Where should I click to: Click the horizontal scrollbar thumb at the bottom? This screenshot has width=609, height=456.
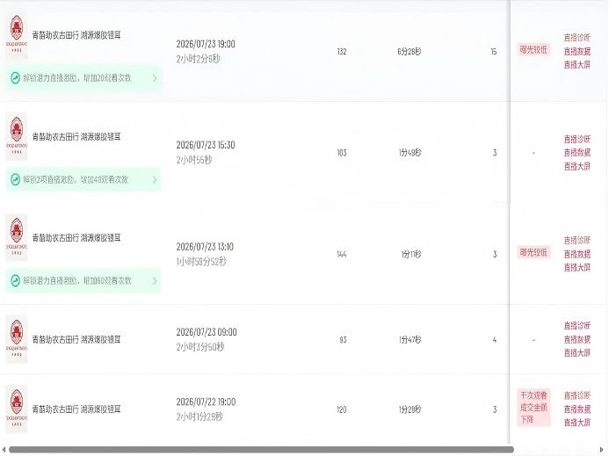click(x=261, y=450)
